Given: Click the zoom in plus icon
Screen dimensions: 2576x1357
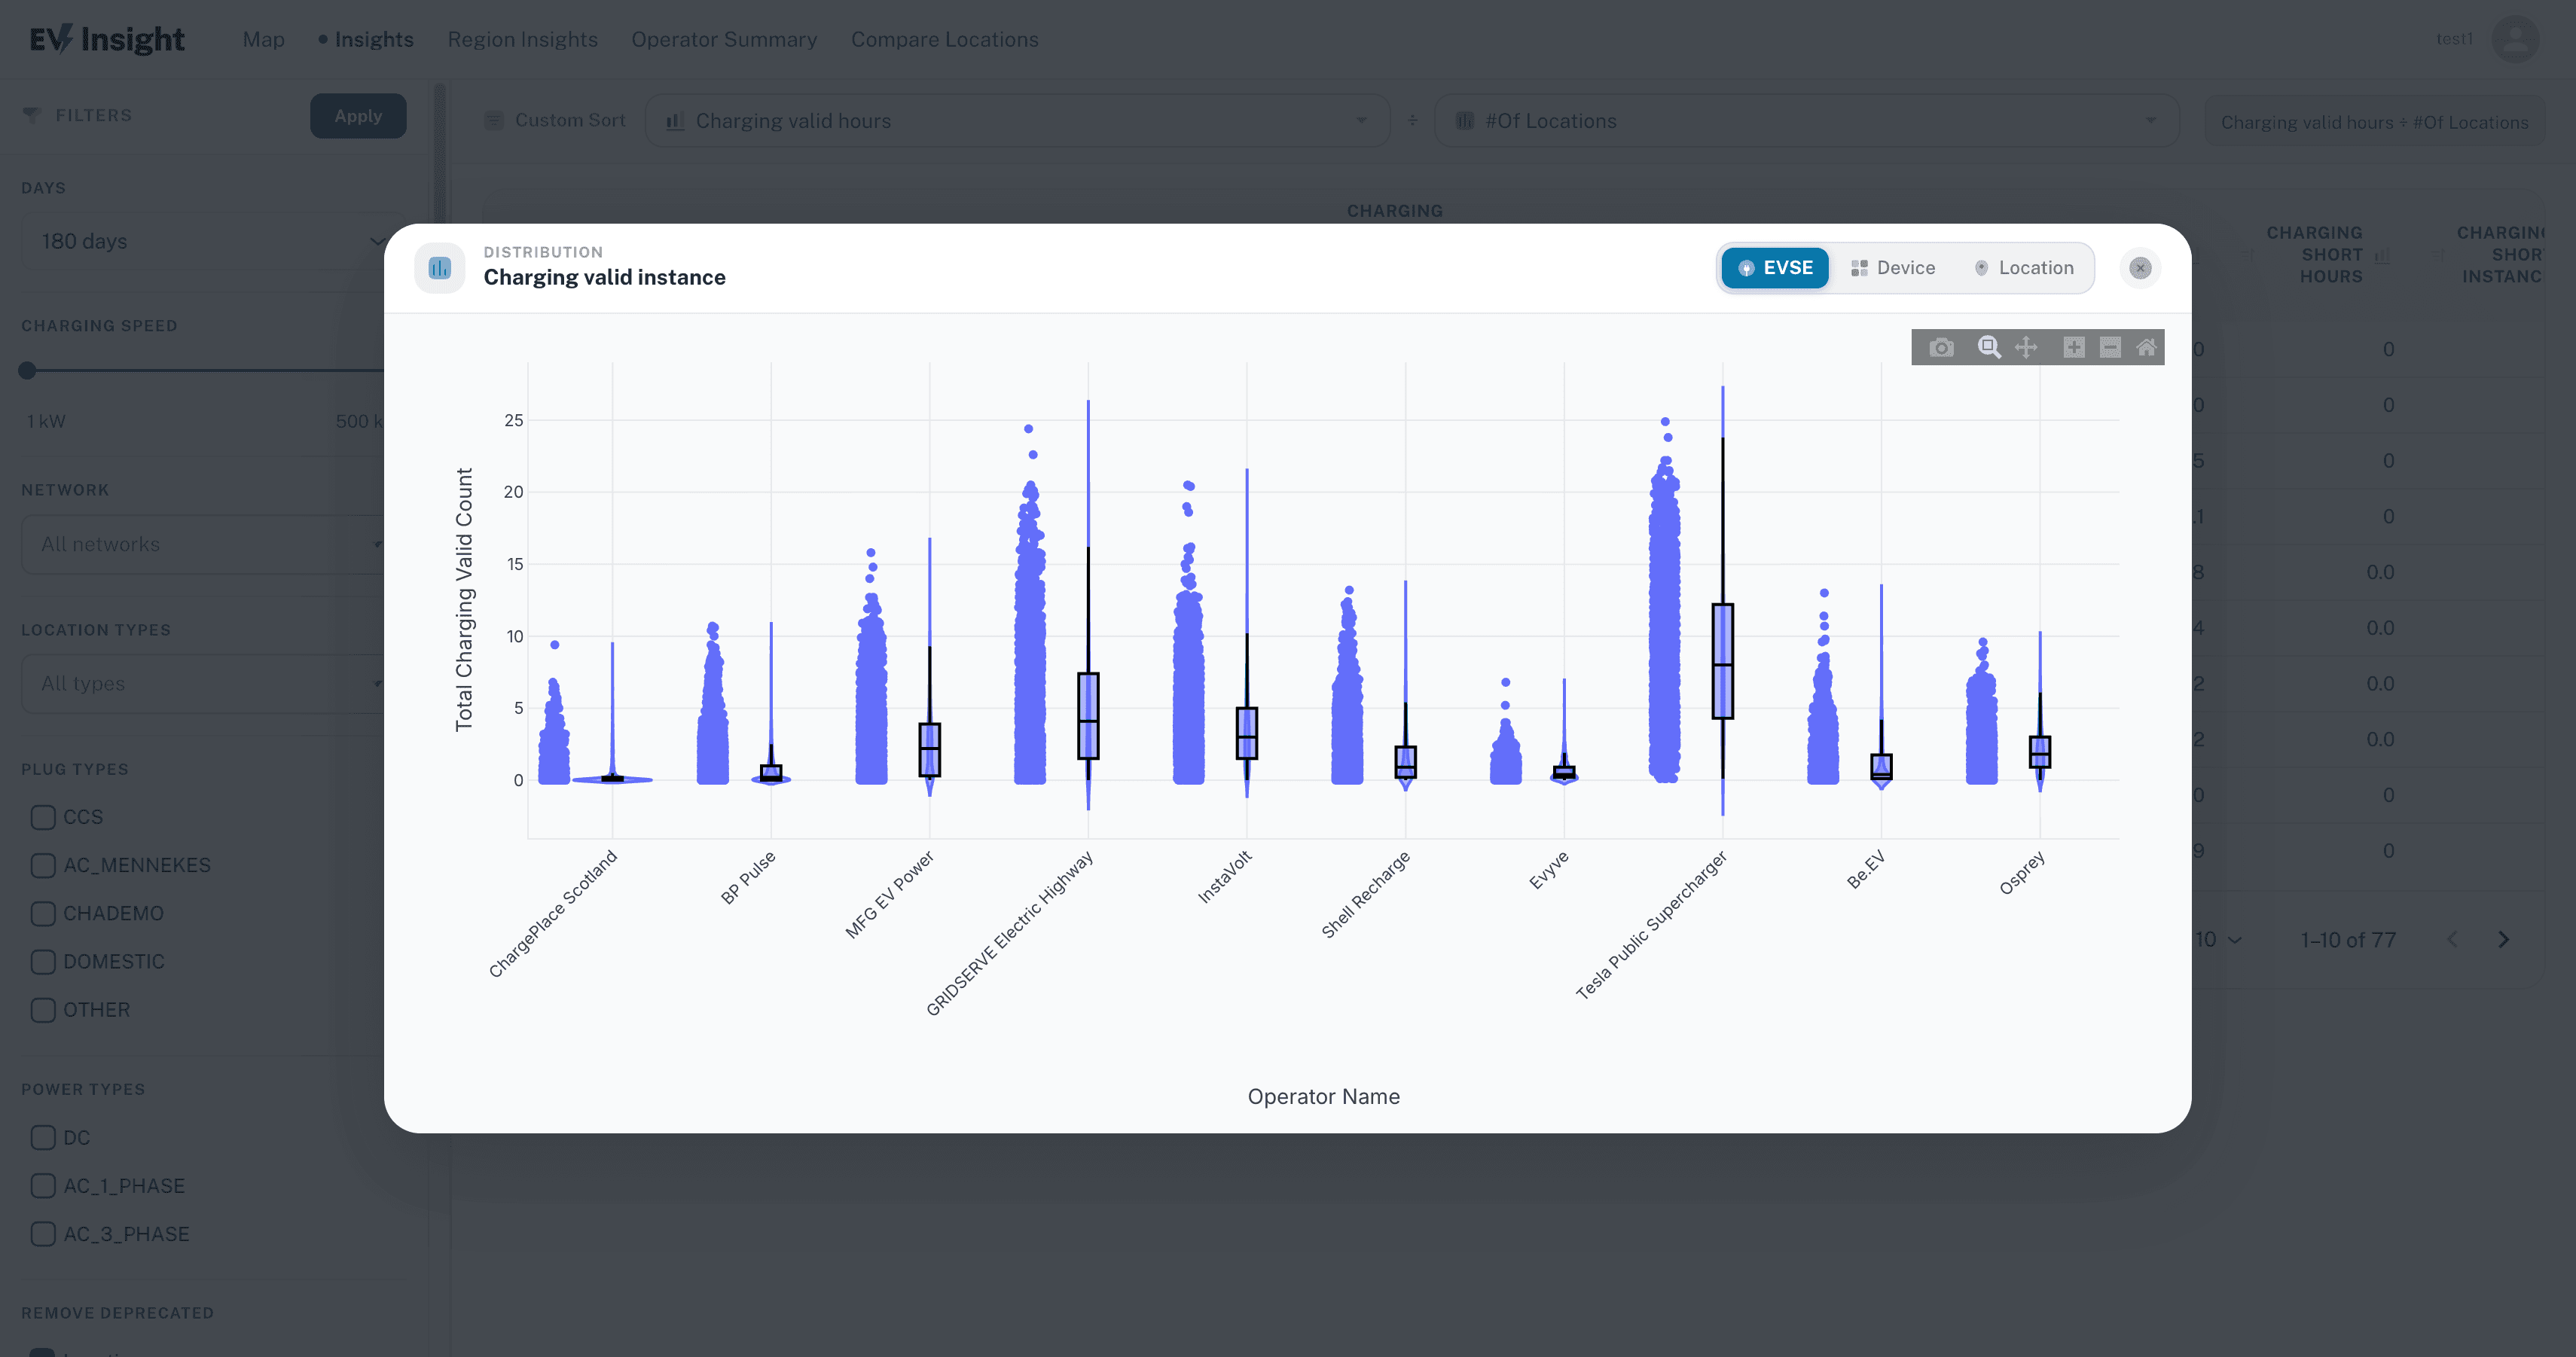Looking at the screenshot, I should (2074, 347).
